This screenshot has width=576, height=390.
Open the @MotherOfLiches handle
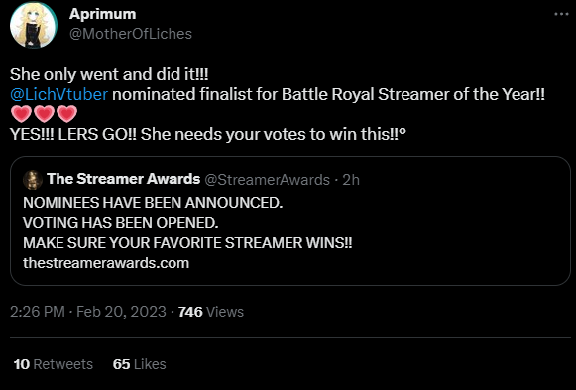click(x=131, y=34)
